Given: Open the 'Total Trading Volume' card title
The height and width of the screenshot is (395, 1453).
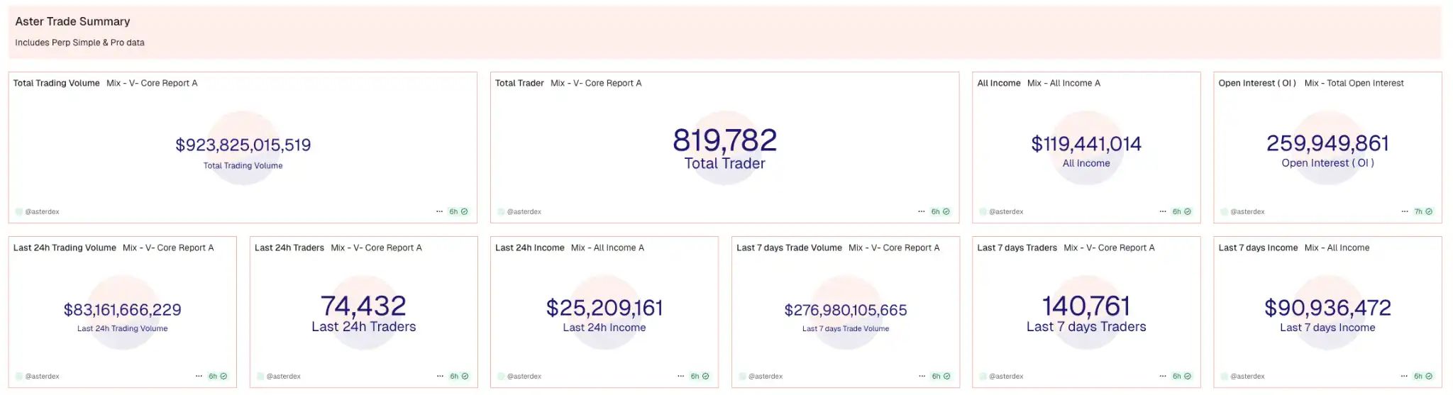Looking at the screenshot, I should pos(56,83).
